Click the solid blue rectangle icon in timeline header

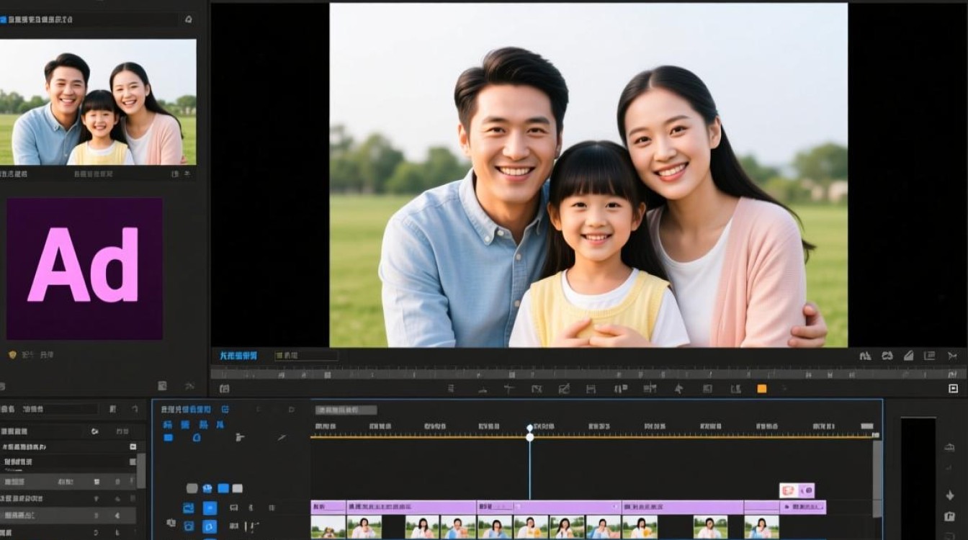169,437
